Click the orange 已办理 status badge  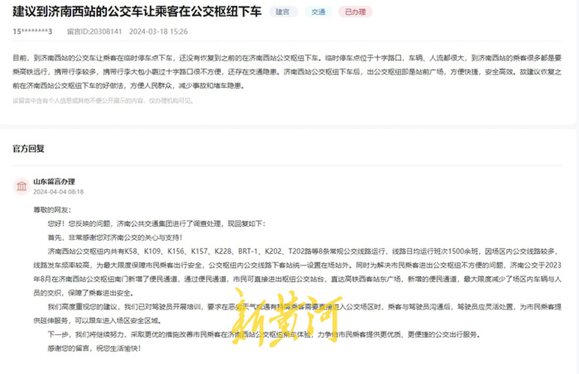click(354, 12)
